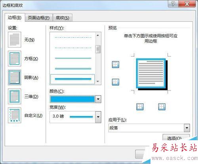Click the 无(N) label
The width and height of the screenshot is (198, 164).
(29, 40)
